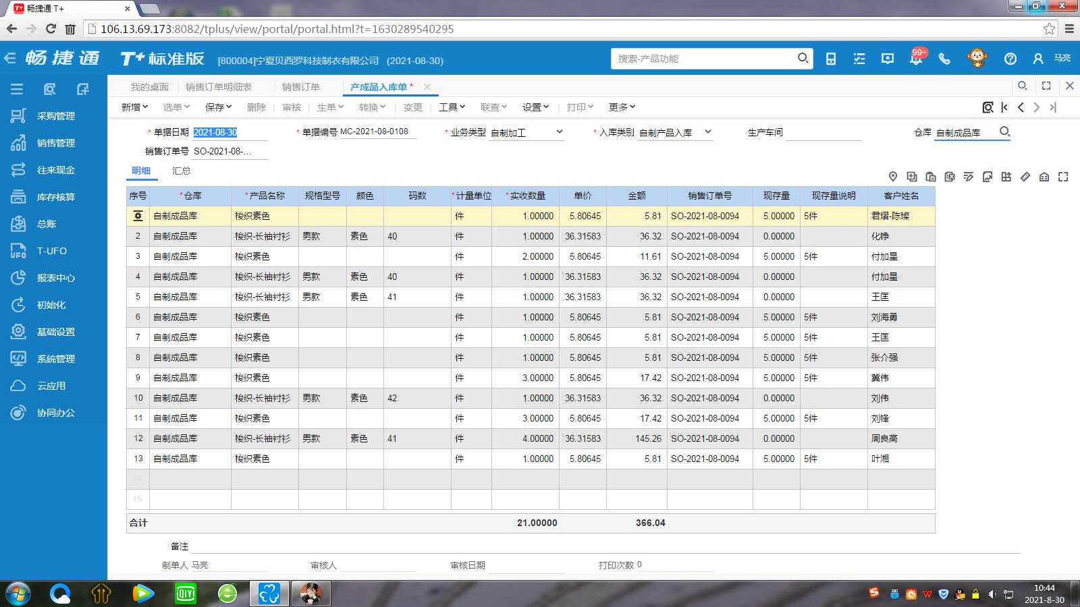Image resolution: width=1080 pixels, height=607 pixels.
Task: Open the 业务类型 combo box
Action: 526,132
